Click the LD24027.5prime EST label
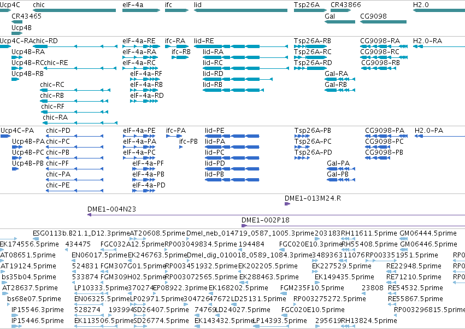Viewport: 465px width, 329px height. pyautogui.click(x=243, y=310)
